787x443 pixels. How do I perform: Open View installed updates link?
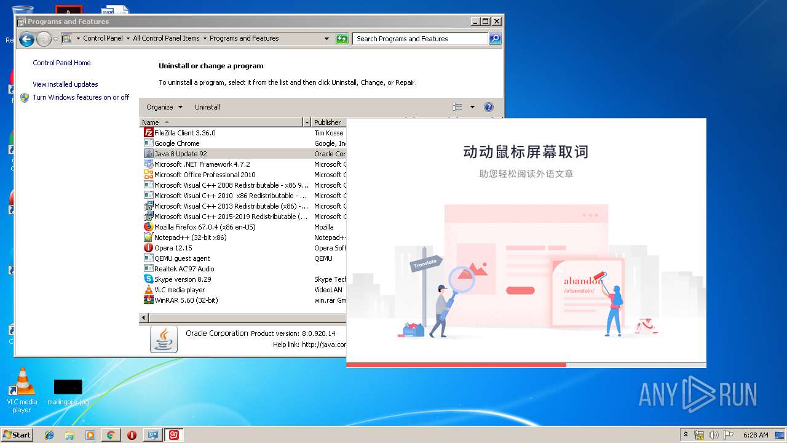coord(65,84)
